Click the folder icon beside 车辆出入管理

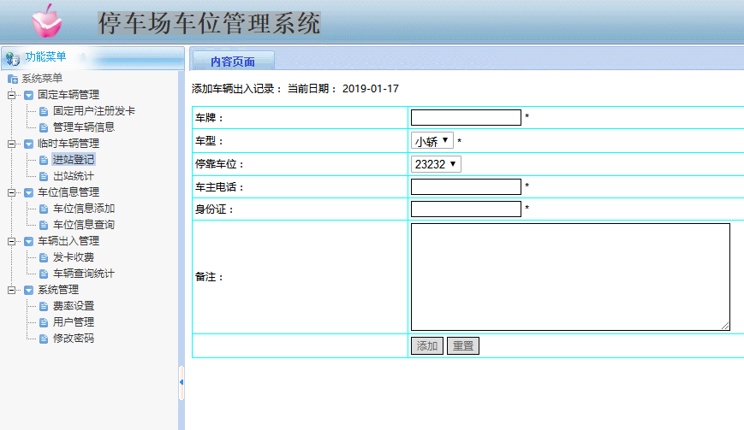[28, 242]
